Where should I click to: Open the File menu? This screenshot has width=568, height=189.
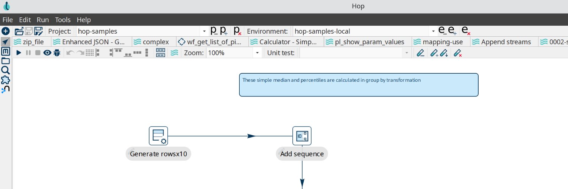8,20
